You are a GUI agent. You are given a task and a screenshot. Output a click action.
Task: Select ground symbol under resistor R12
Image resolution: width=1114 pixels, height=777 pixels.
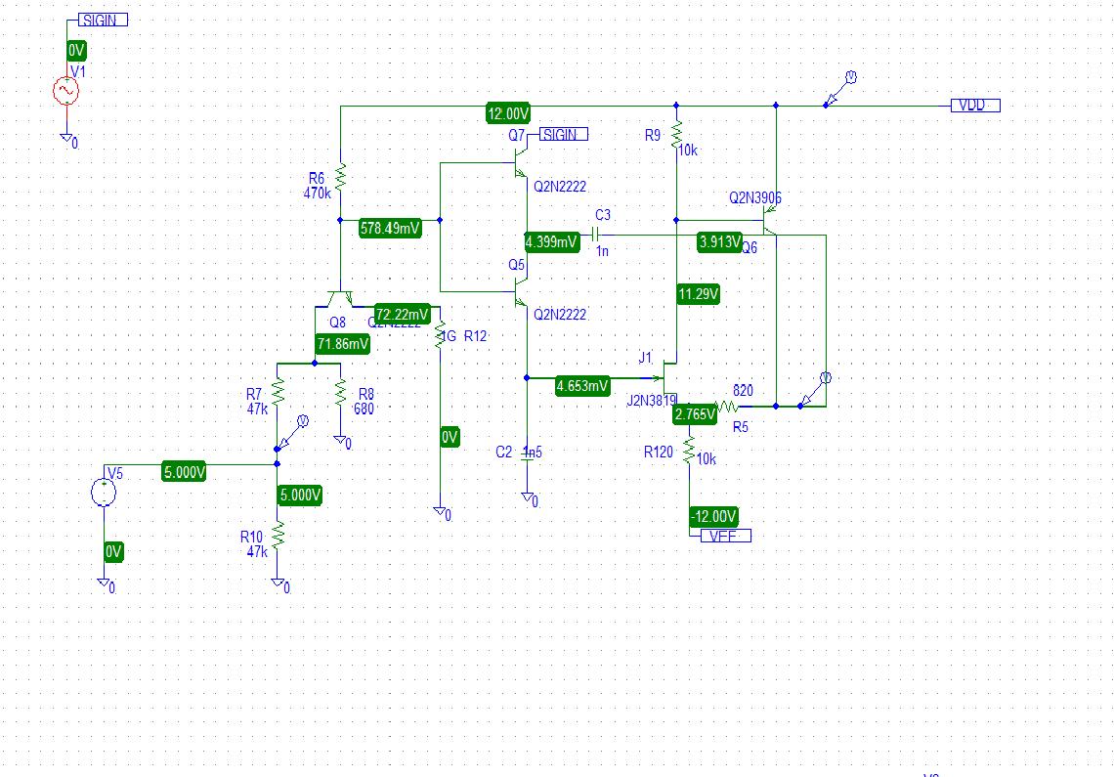[440, 511]
